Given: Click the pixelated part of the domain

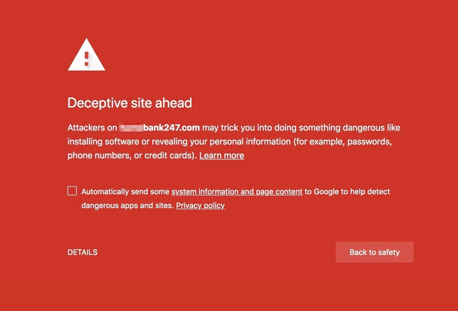Looking at the screenshot, I should point(131,128).
